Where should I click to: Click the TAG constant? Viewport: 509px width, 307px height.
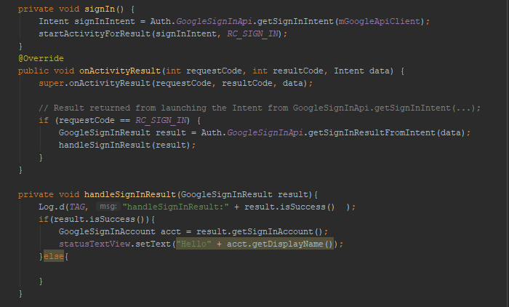(x=77, y=207)
